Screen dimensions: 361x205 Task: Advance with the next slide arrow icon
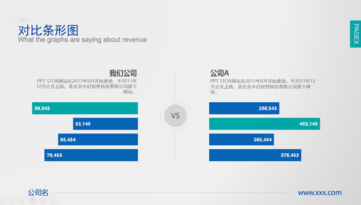click(12, 200)
